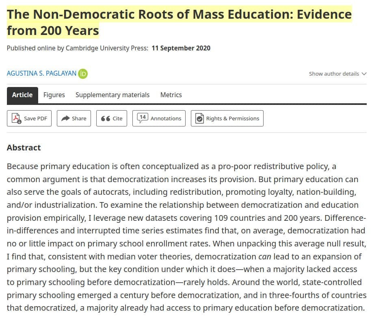Open Agustina S. Paglayan author link
This screenshot has width=372, height=320.
coord(41,74)
